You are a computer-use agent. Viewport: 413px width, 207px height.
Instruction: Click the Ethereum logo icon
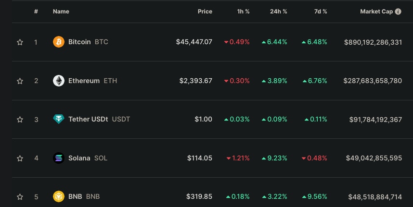point(58,81)
